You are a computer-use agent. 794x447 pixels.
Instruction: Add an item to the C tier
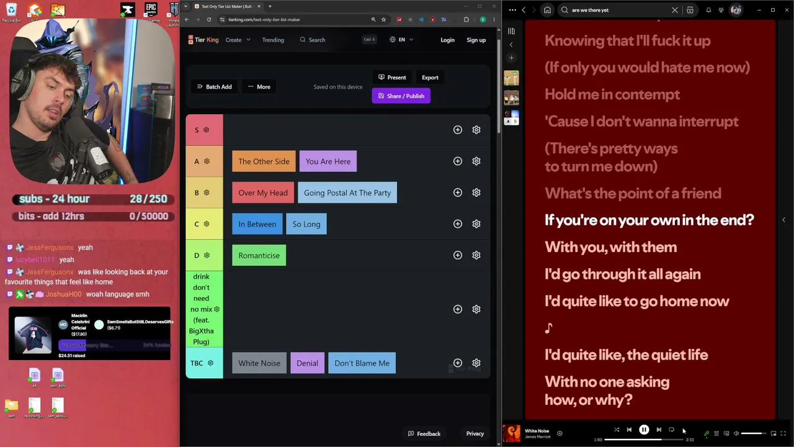click(x=458, y=224)
